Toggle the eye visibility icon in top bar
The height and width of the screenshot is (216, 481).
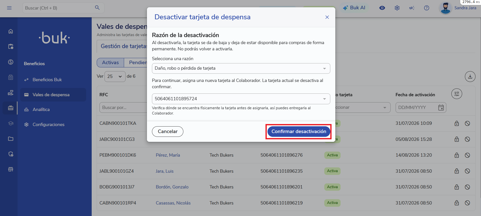(x=382, y=8)
